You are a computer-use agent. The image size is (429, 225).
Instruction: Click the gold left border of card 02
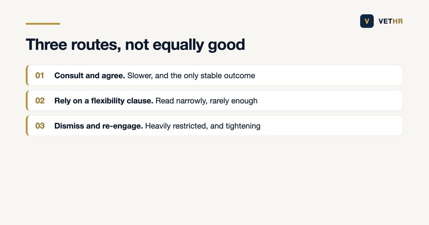(27, 100)
